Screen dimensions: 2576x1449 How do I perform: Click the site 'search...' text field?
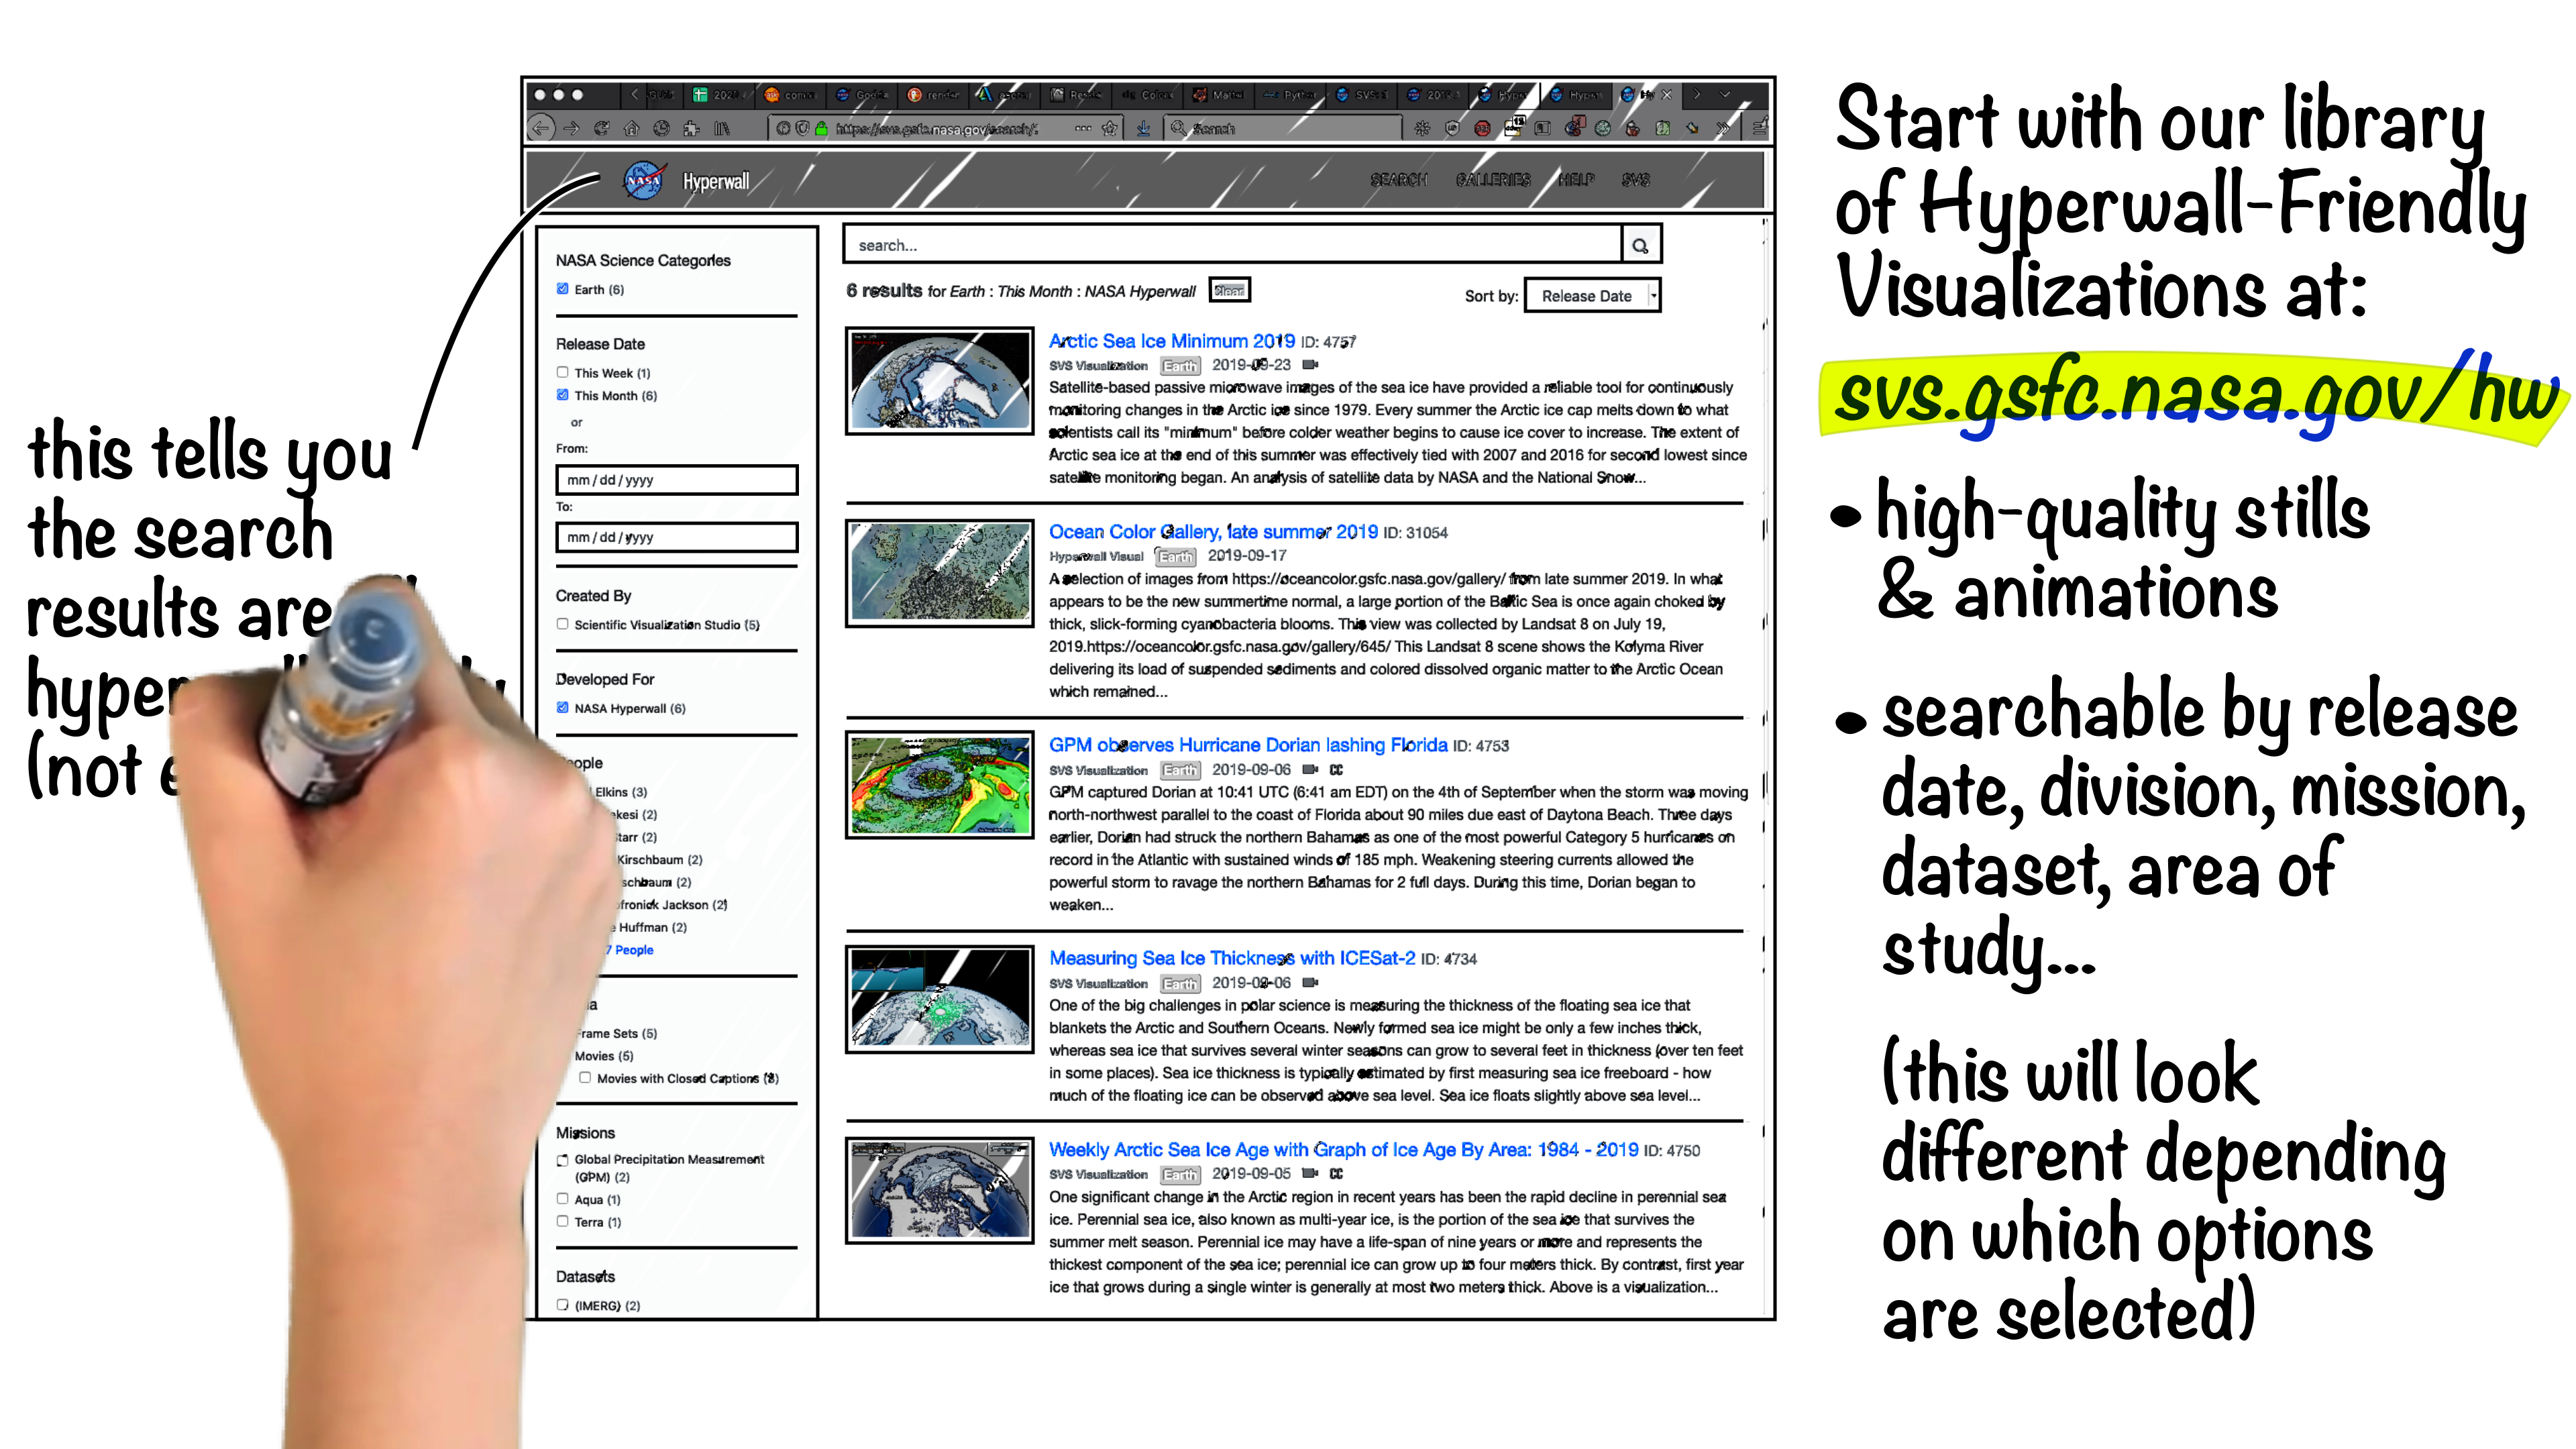1232,245
